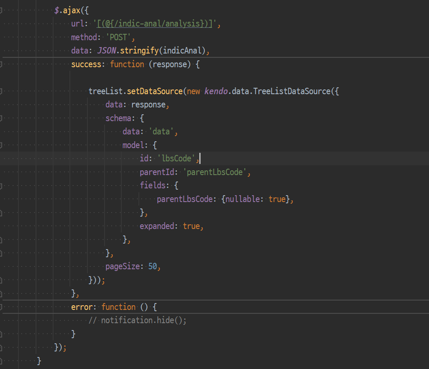Click the 'schema' property key

tap(118, 118)
